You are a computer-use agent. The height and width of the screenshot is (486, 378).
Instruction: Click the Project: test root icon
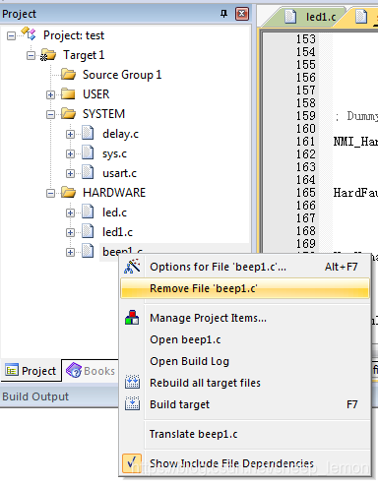tap(29, 34)
